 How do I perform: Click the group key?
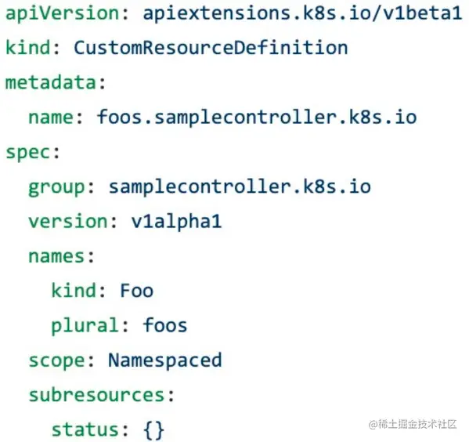(x=56, y=188)
